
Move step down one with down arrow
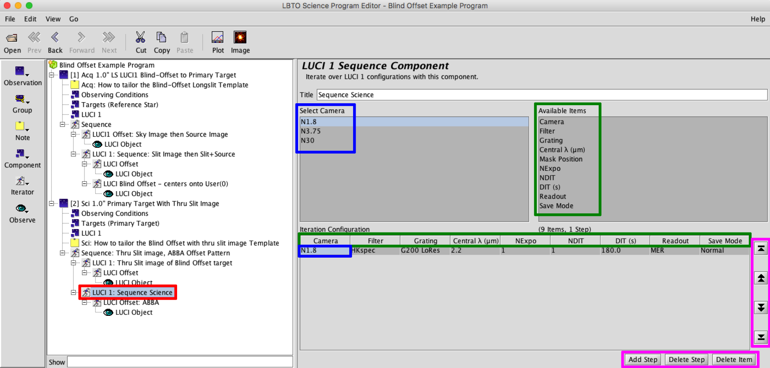pyautogui.click(x=761, y=308)
